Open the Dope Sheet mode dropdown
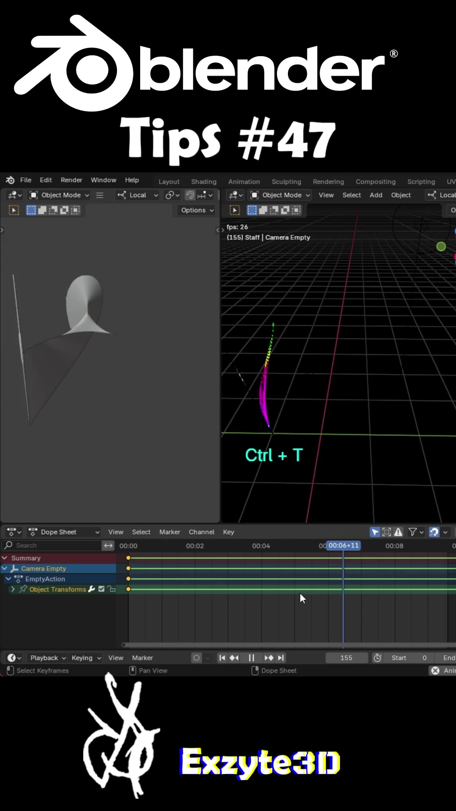Image resolution: width=456 pixels, height=811 pixels. tap(64, 532)
